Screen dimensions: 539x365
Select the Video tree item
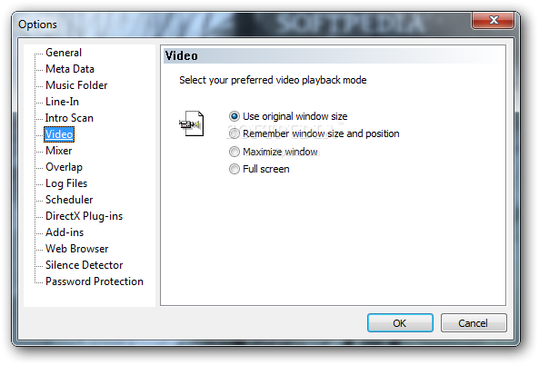(59, 134)
